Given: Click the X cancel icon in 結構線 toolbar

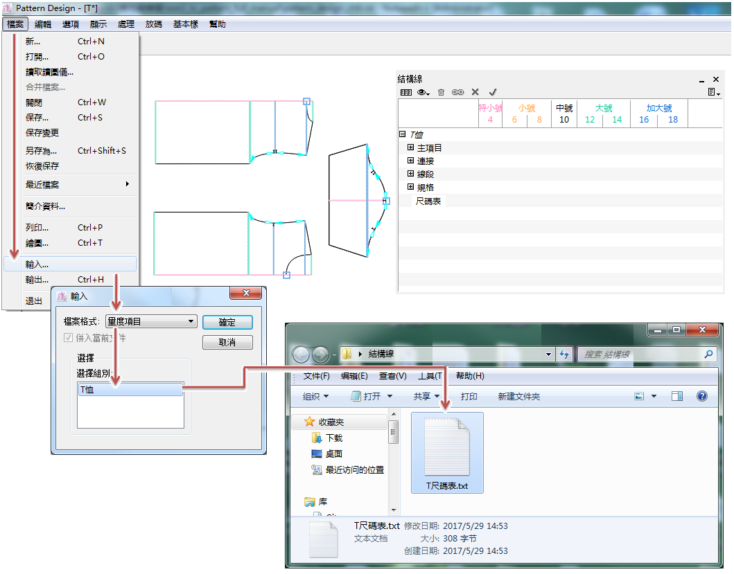Looking at the screenshot, I should pyautogui.click(x=475, y=92).
